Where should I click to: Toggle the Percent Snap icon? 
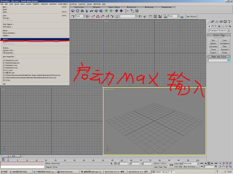click(103, 16)
